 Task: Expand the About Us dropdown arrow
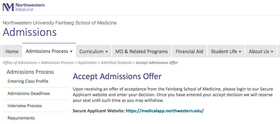272,52
